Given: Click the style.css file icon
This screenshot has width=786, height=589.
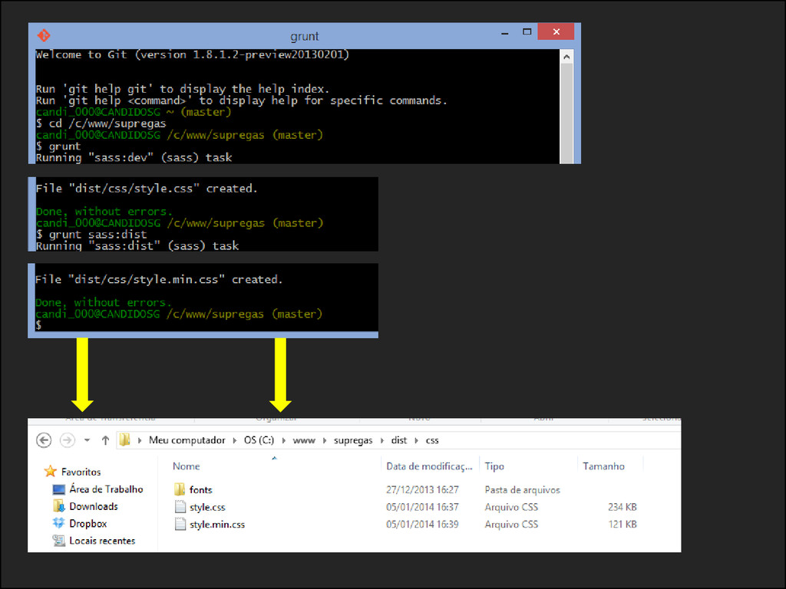Looking at the screenshot, I should [180, 507].
